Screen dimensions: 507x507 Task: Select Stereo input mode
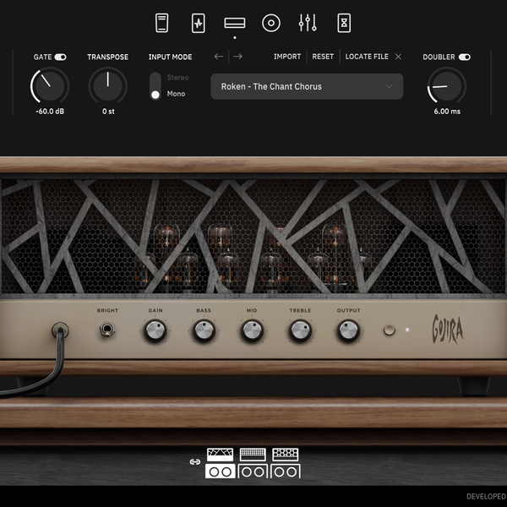pyautogui.click(x=177, y=78)
